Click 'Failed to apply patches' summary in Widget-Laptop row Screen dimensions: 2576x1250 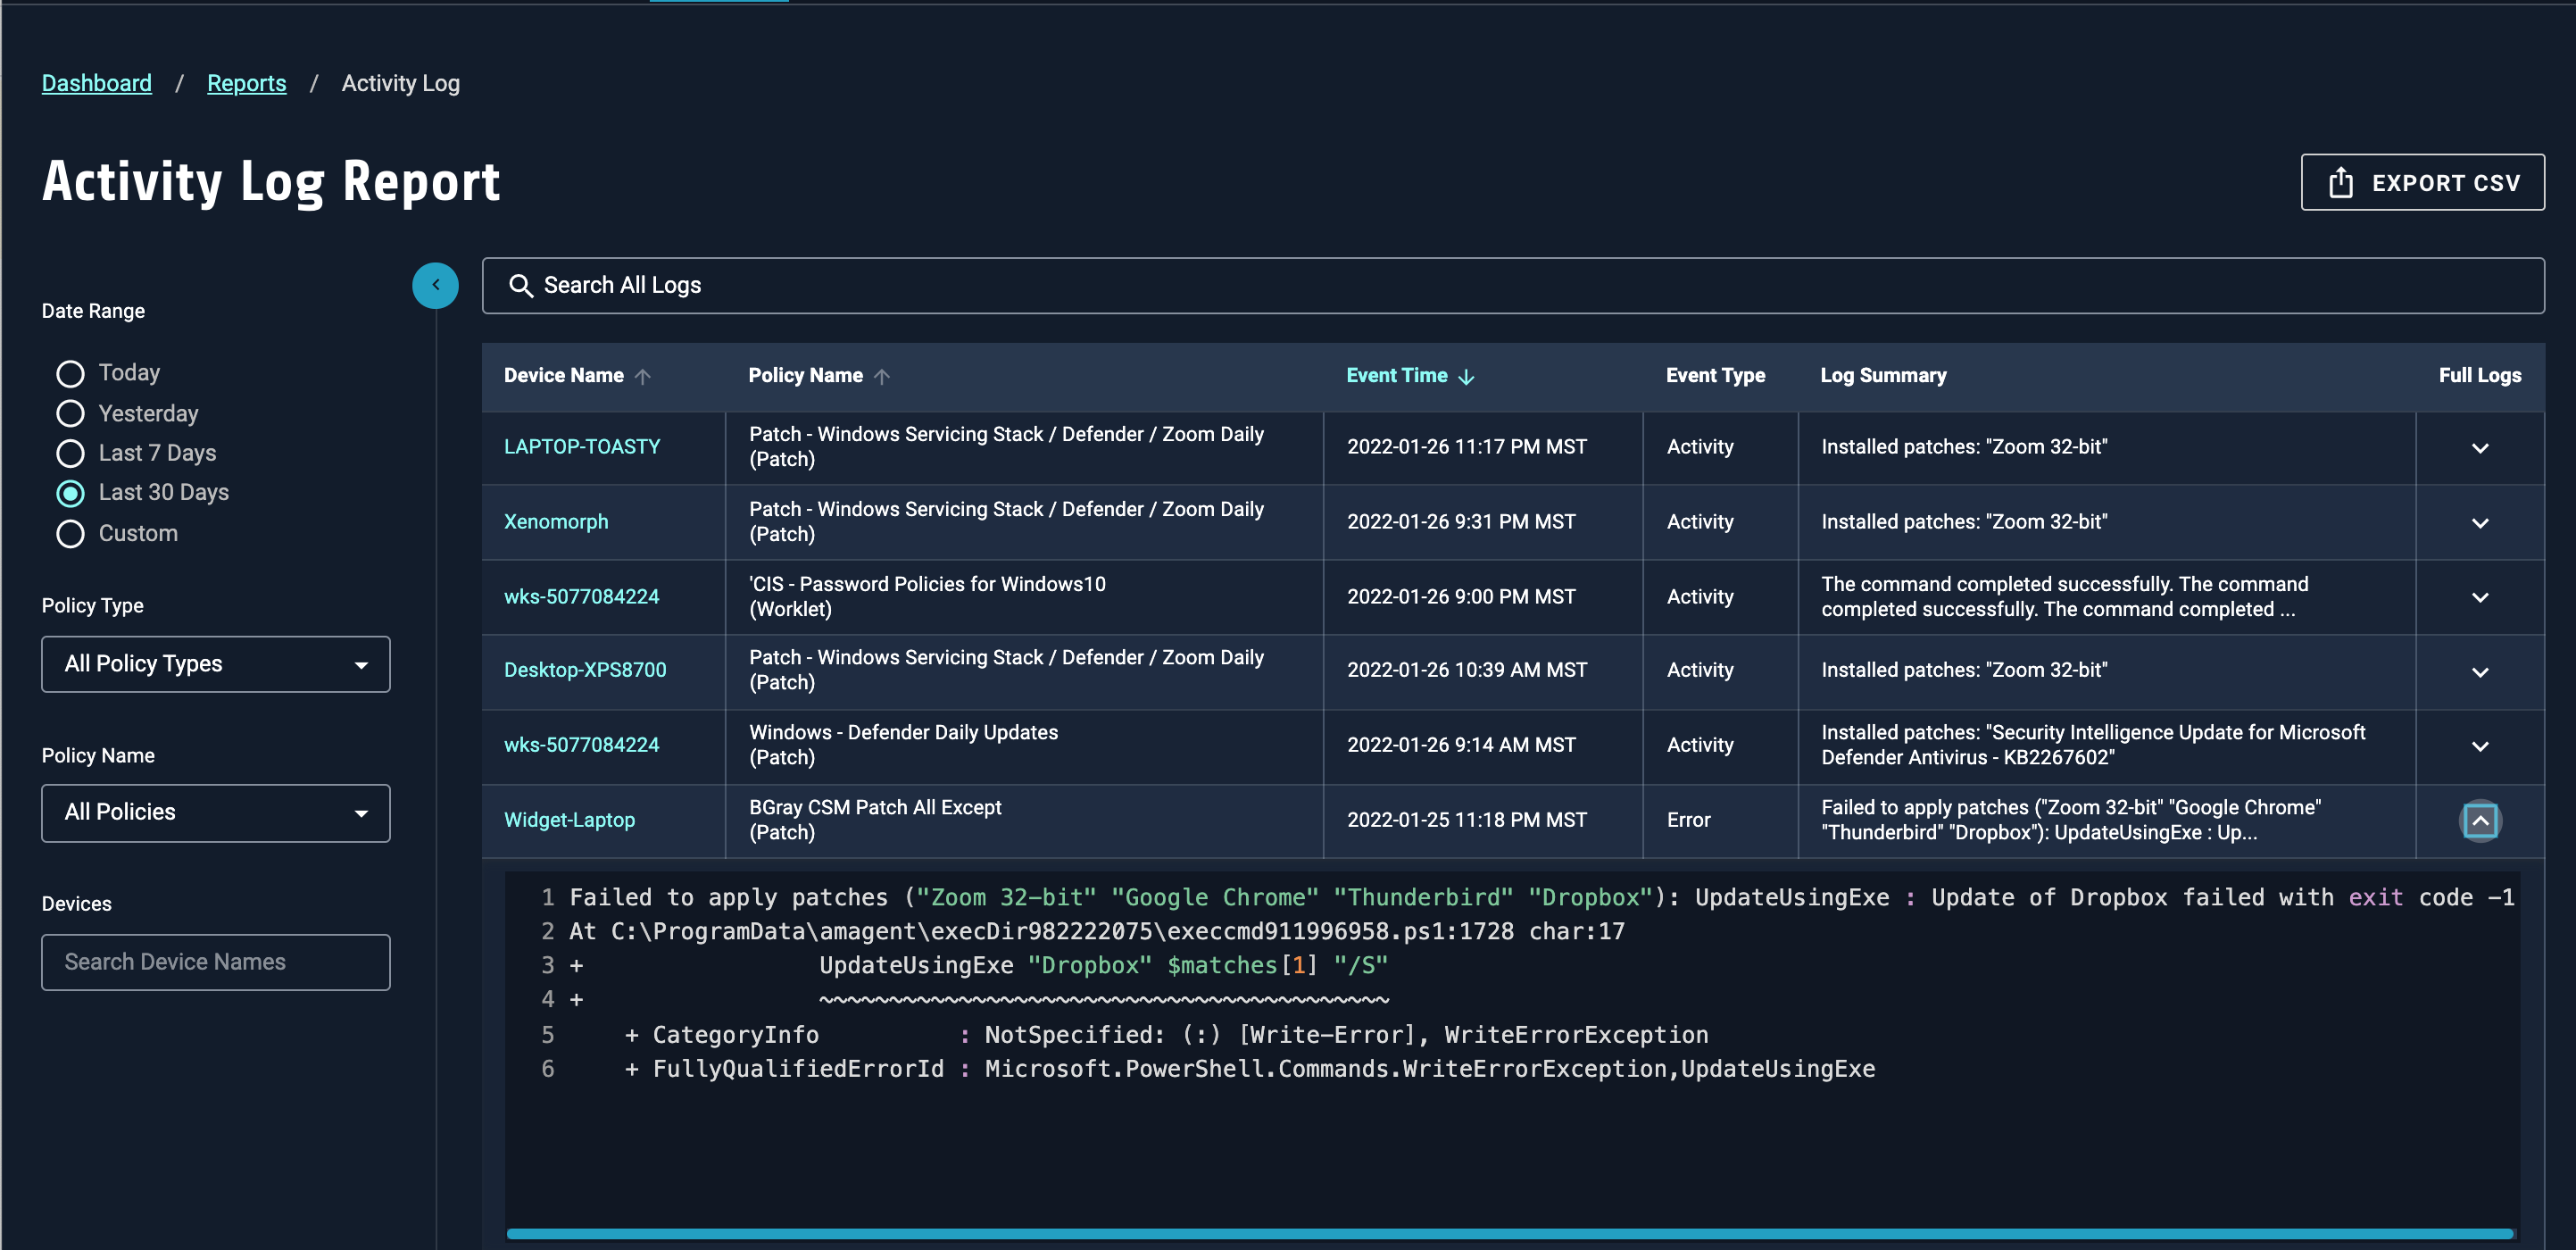2071,820
